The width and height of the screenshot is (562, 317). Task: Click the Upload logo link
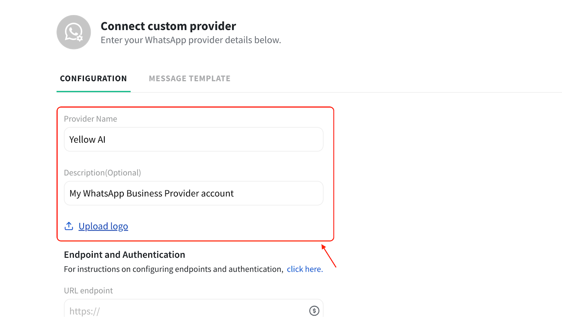pyautogui.click(x=103, y=226)
